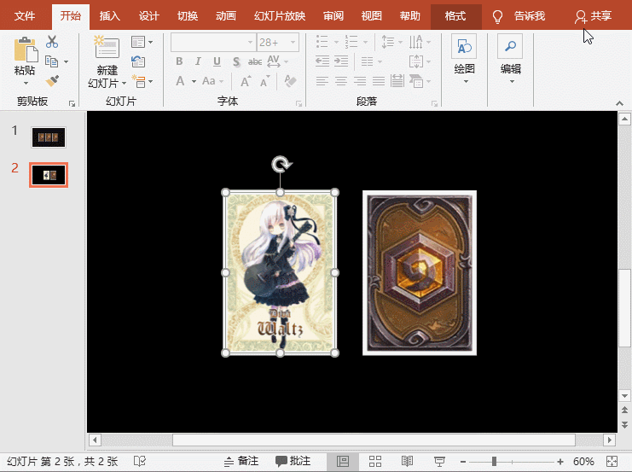Open the Insert (插入) tab
This screenshot has height=472, width=632.
click(x=109, y=16)
